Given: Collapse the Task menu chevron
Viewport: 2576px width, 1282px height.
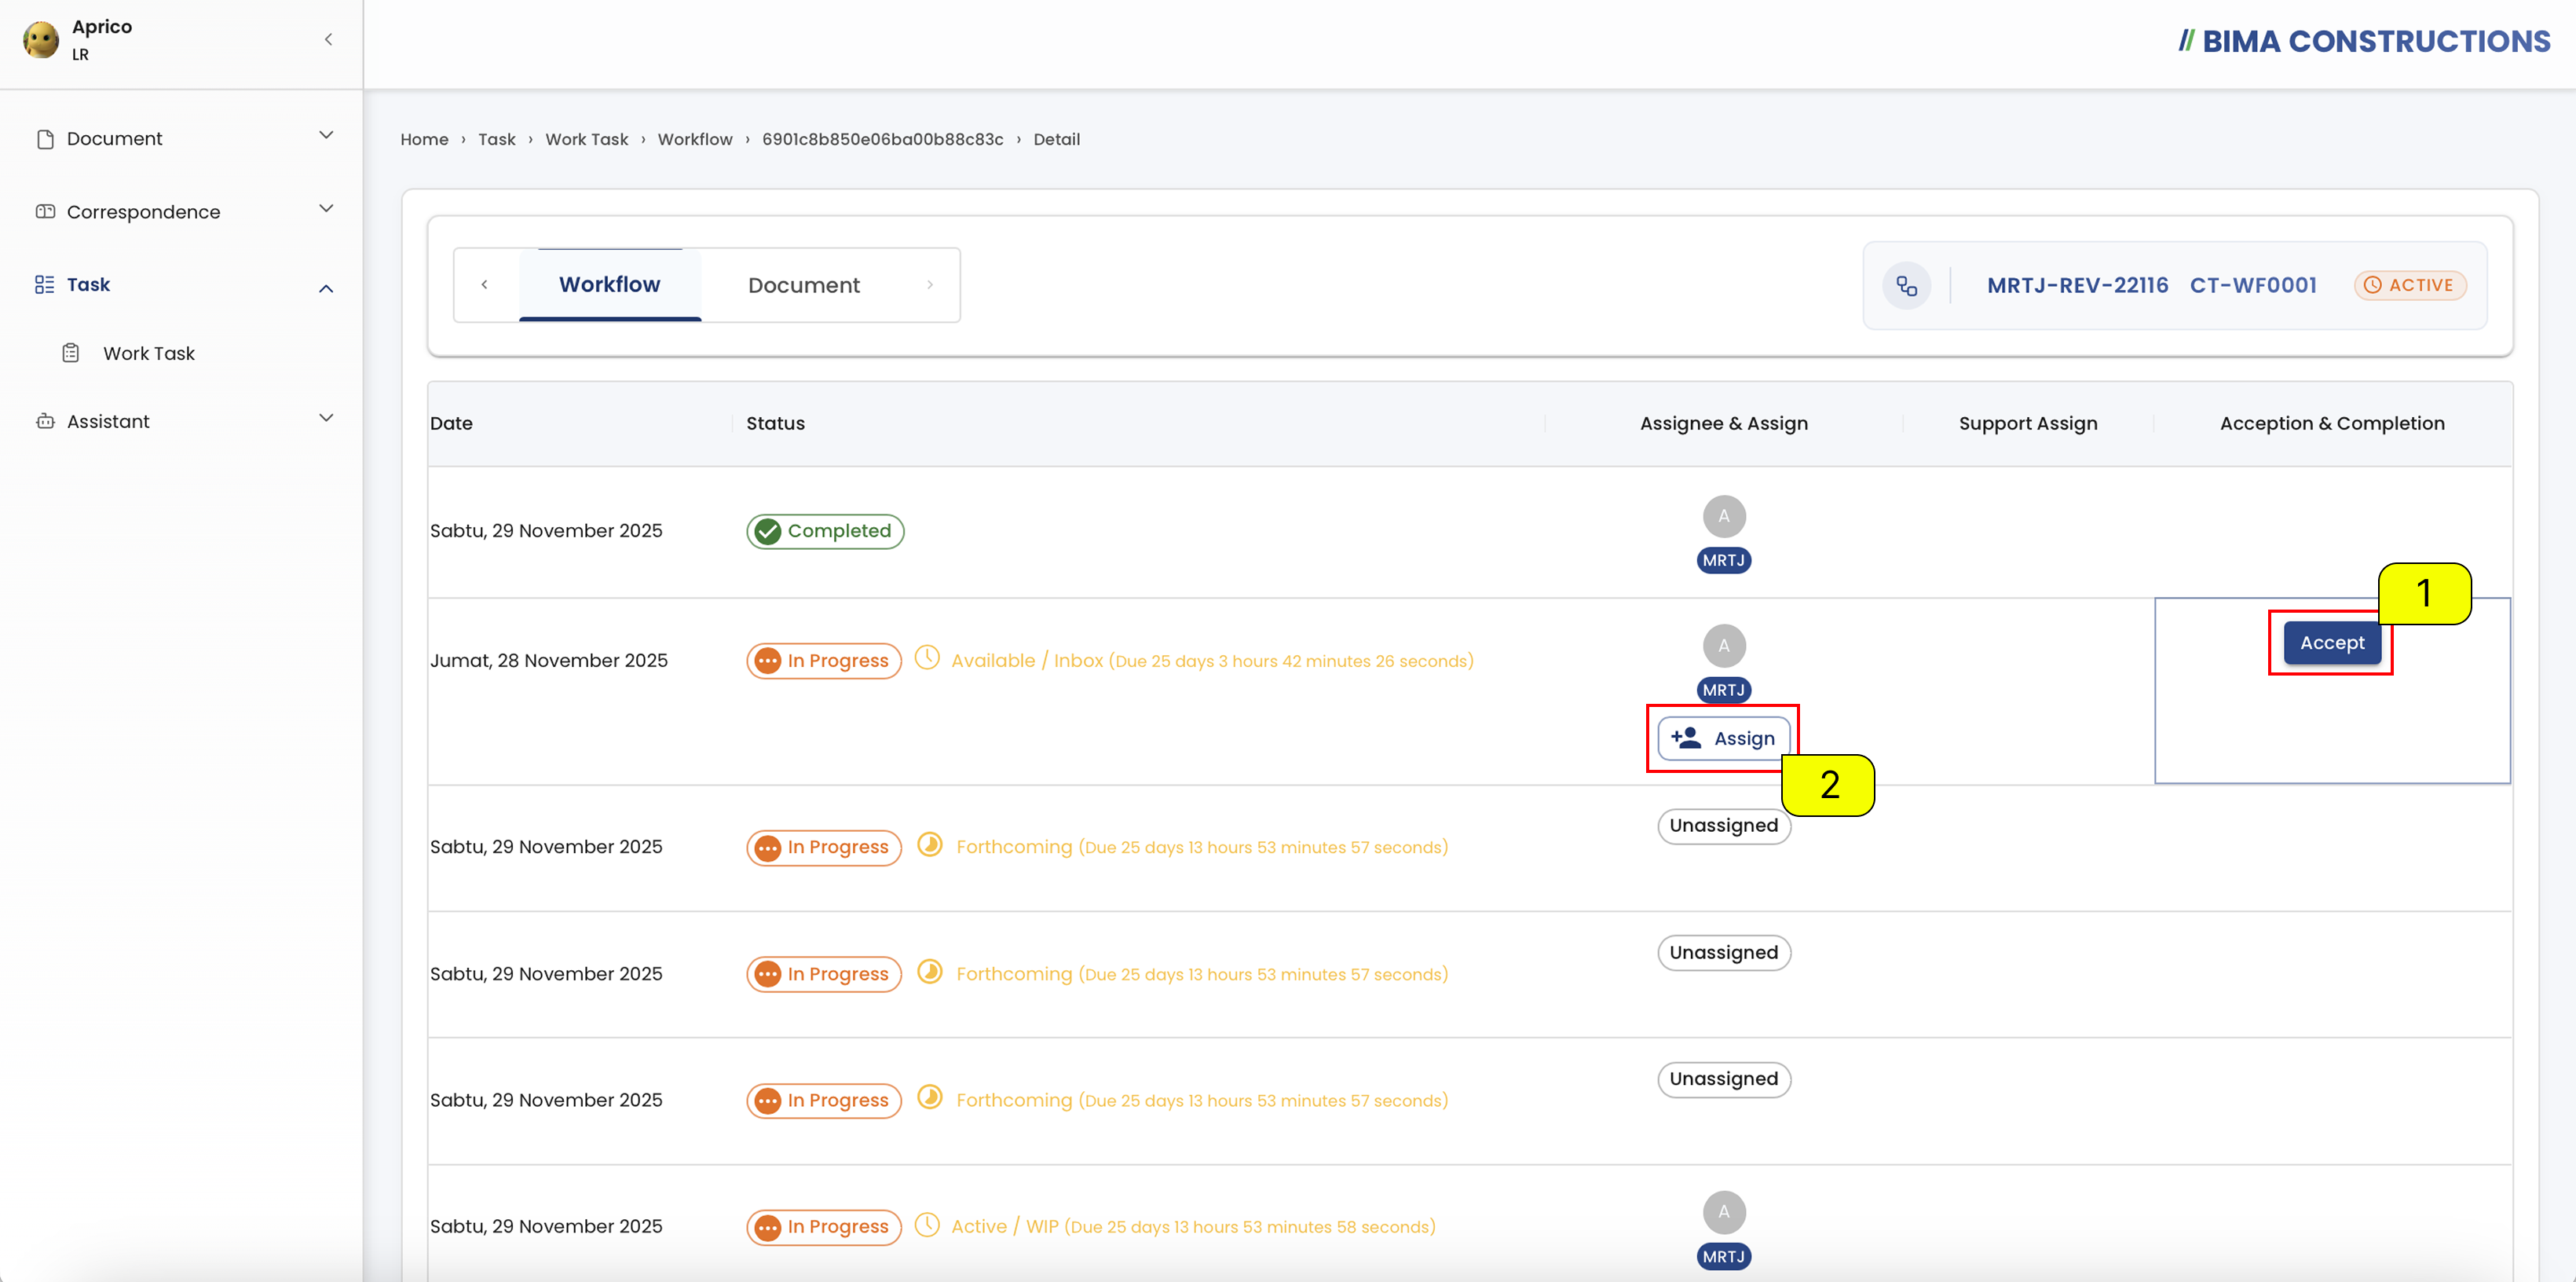Looking at the screenshot, I should [326, 288].
